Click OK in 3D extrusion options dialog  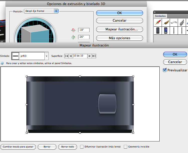119,13
